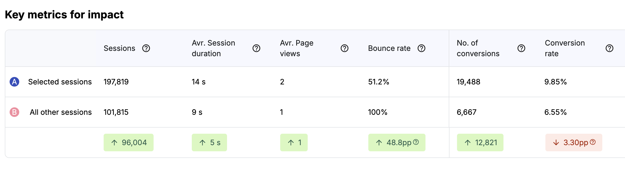Open the Avr. Session duration help icon
Screen dimensions: 625x171
pyautogui.click(x=256, y=48)
